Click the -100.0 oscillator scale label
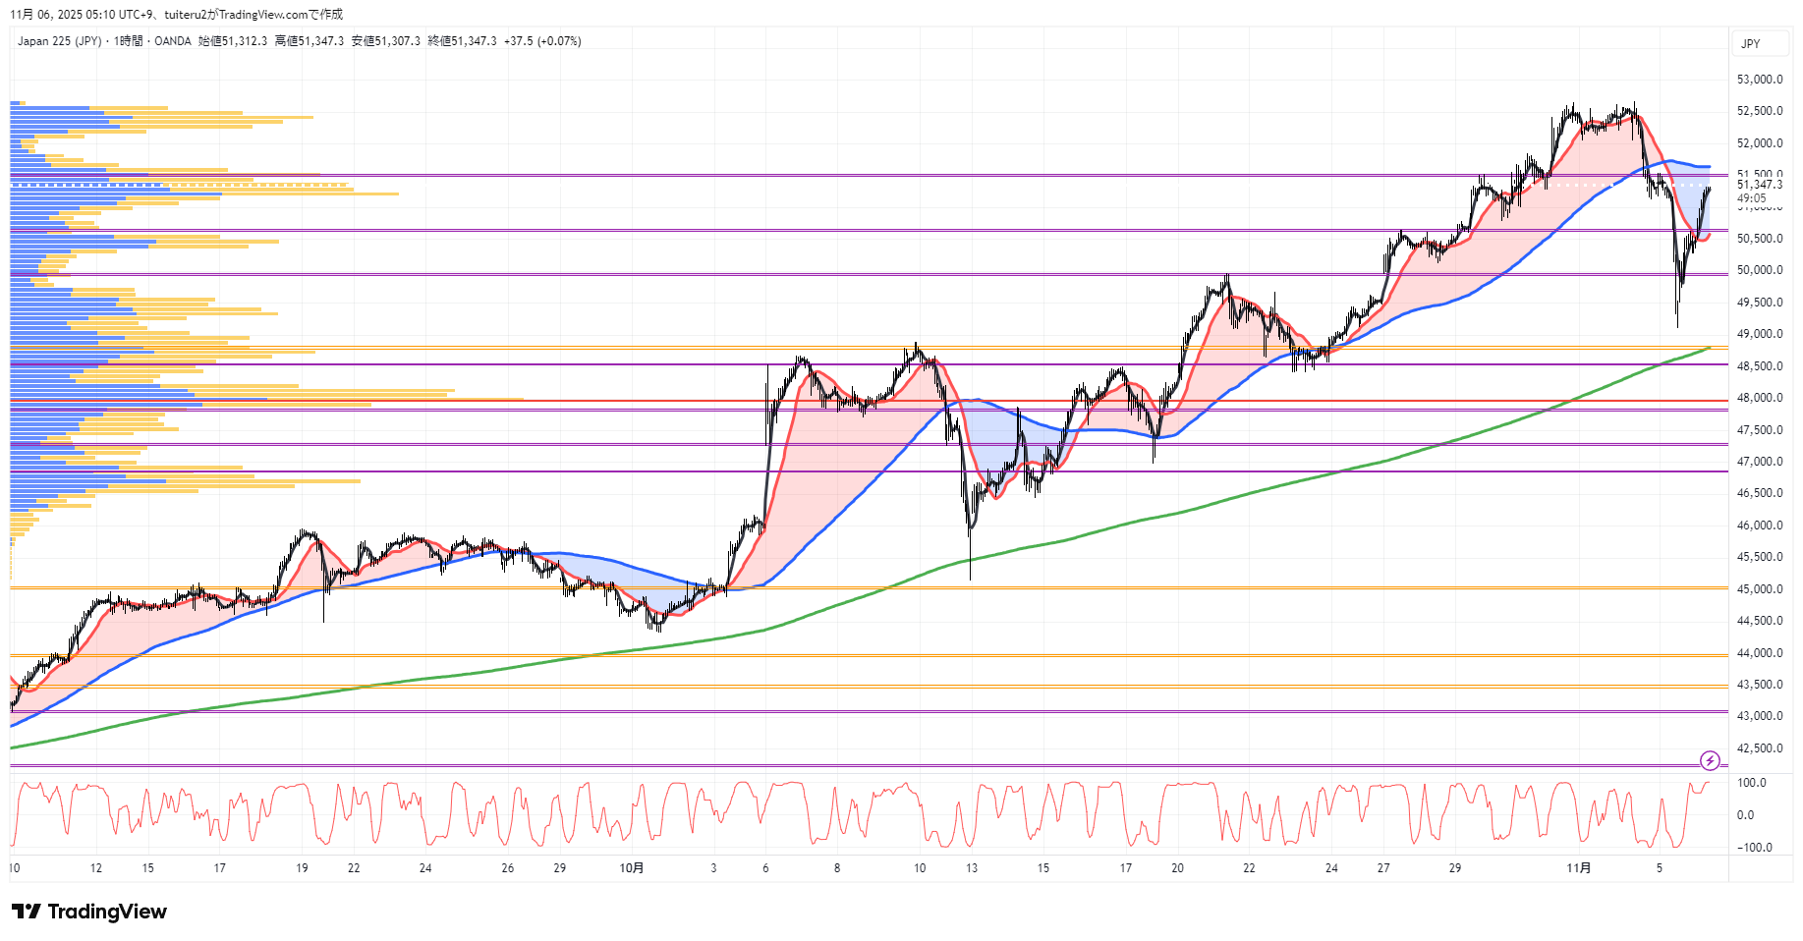Image resolution: width=1803 pixels, height=941 pixels. [x=1754, y=848]
